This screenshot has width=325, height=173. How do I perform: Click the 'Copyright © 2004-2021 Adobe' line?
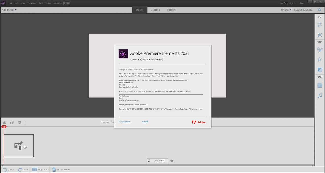click(137, 69)
